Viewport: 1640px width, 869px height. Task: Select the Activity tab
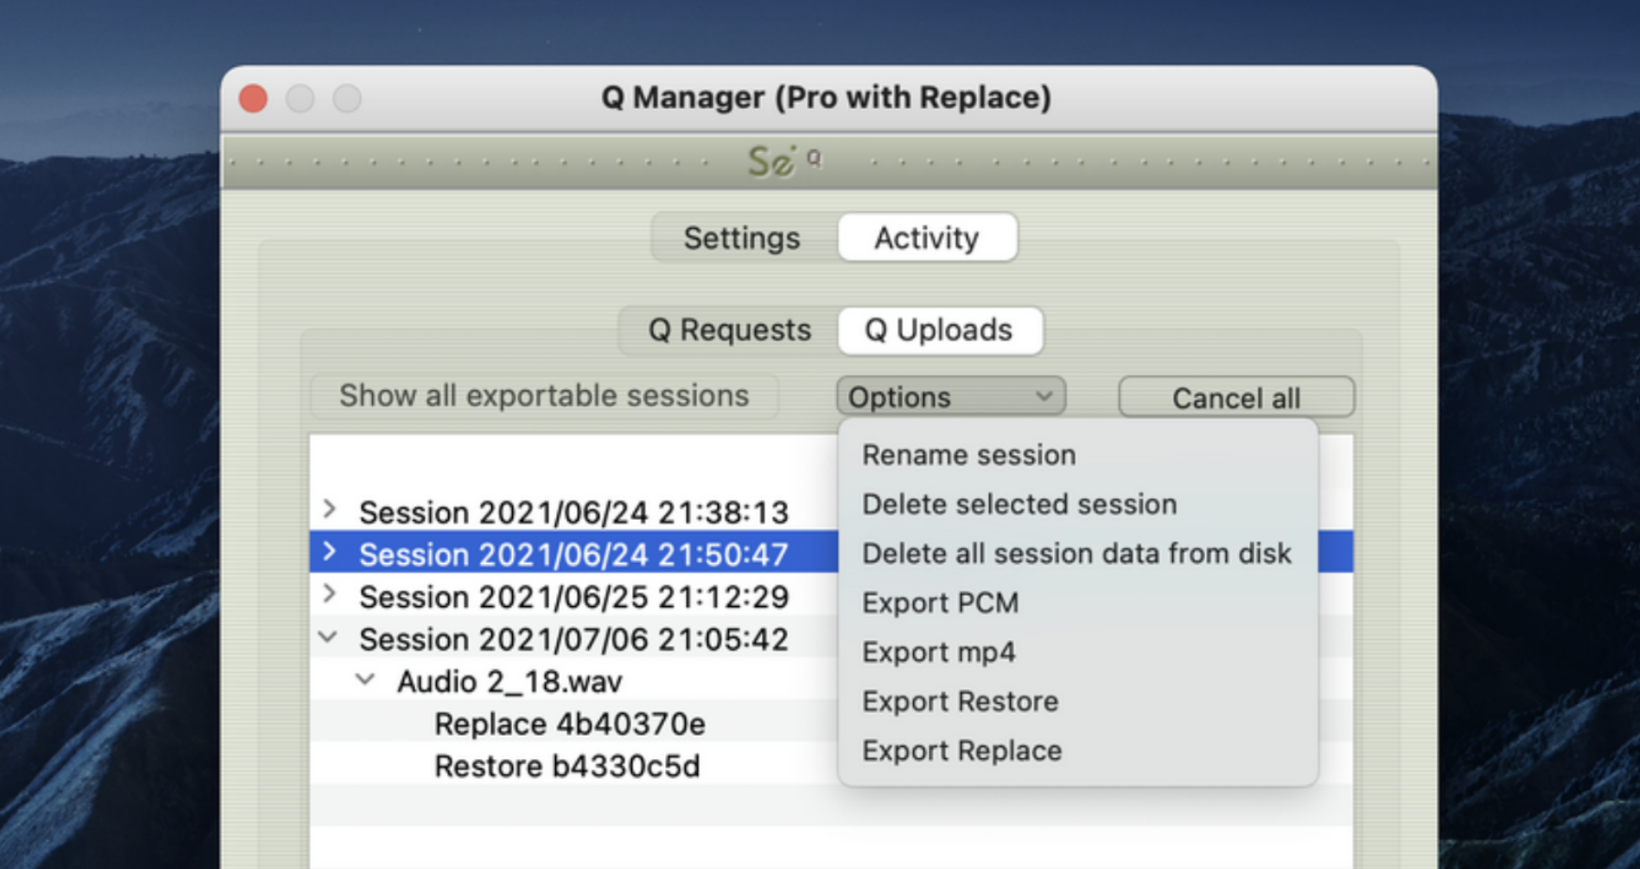pos(926,238)
